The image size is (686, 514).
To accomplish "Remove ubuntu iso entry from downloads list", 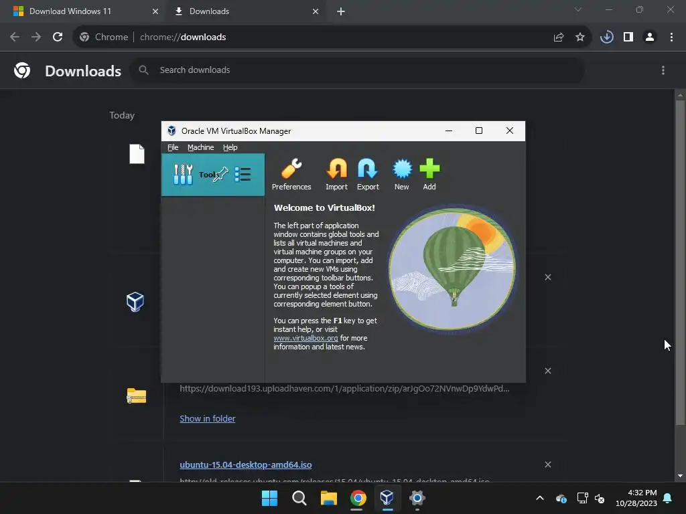I will tap(548, 464).
